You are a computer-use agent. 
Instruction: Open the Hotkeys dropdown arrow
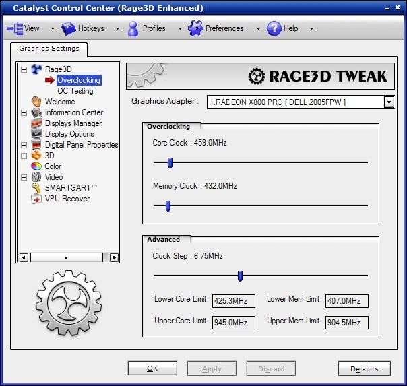117,28
